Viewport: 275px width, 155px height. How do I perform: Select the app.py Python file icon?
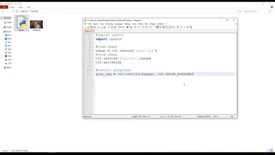click(x=21, y=23)
